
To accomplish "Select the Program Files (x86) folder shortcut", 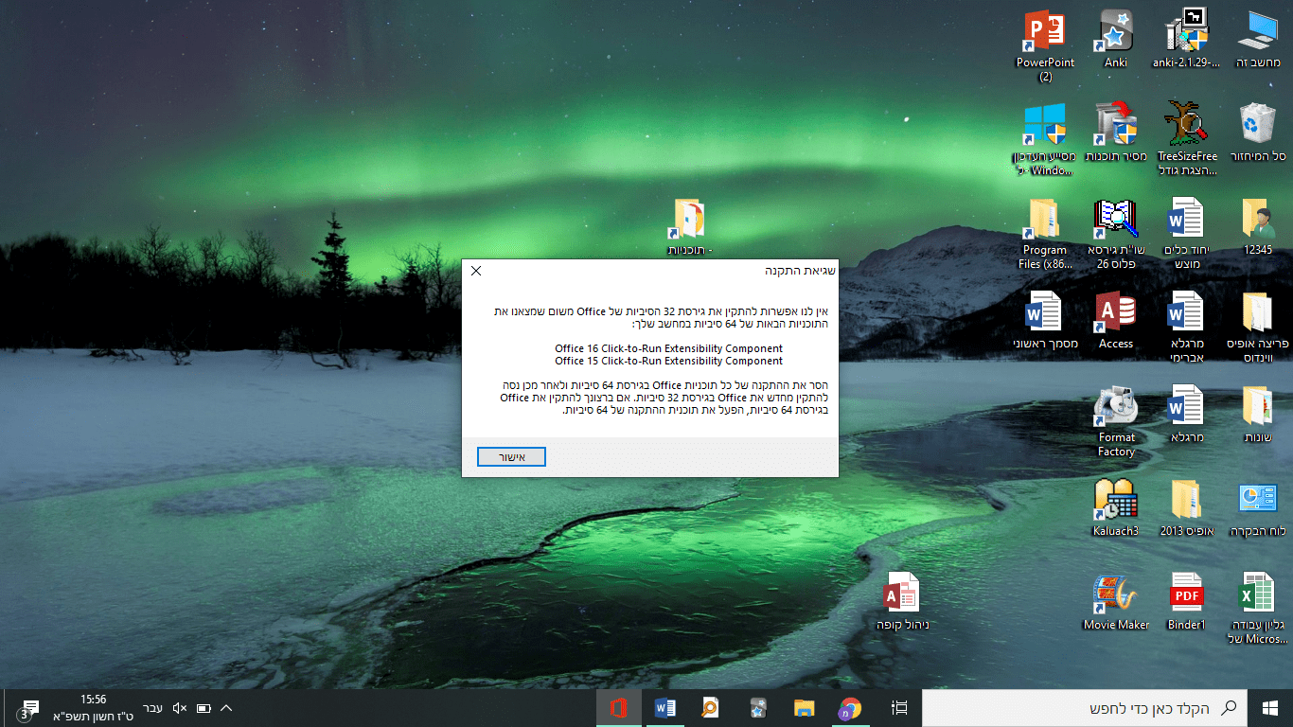I will [1045, 234].
